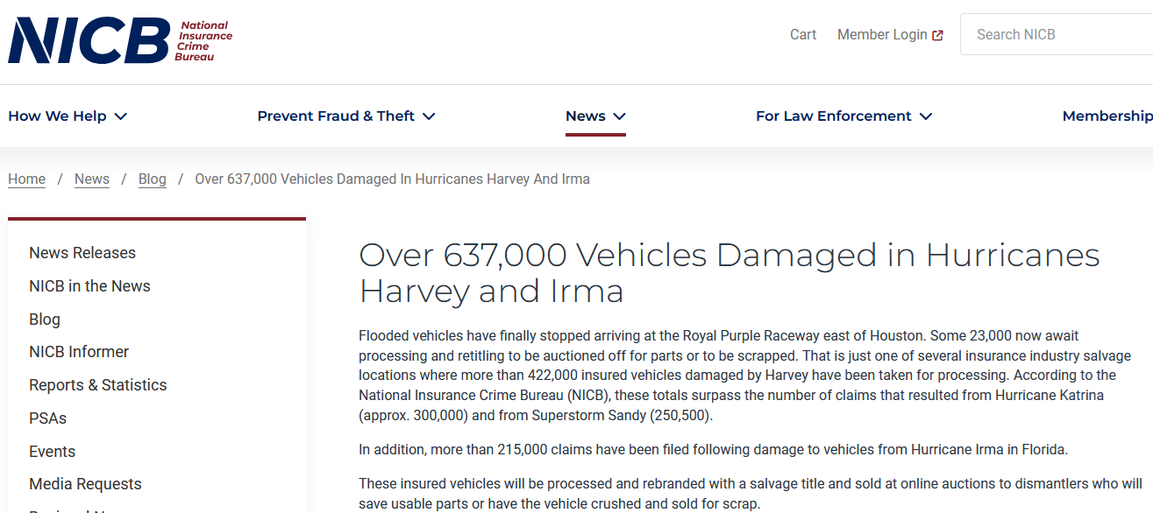Viewport: 1153px width, 513px height.
Task: Click the NICB logo
Action: click(120, 40)
